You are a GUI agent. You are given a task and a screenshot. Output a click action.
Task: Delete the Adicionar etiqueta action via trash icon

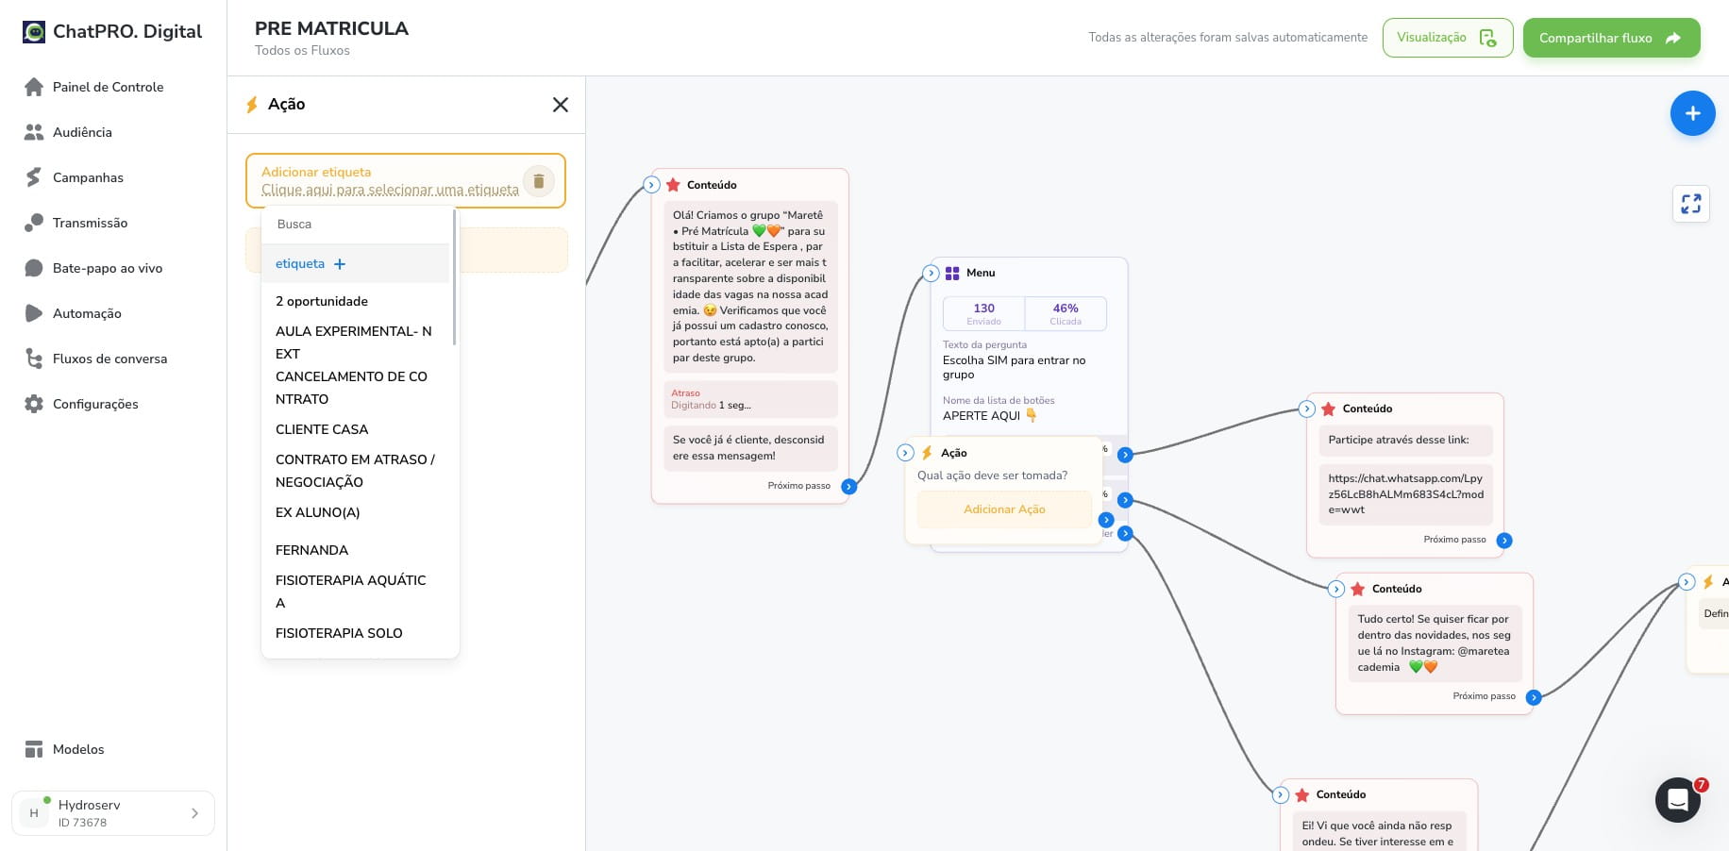[x=539, y=180]
